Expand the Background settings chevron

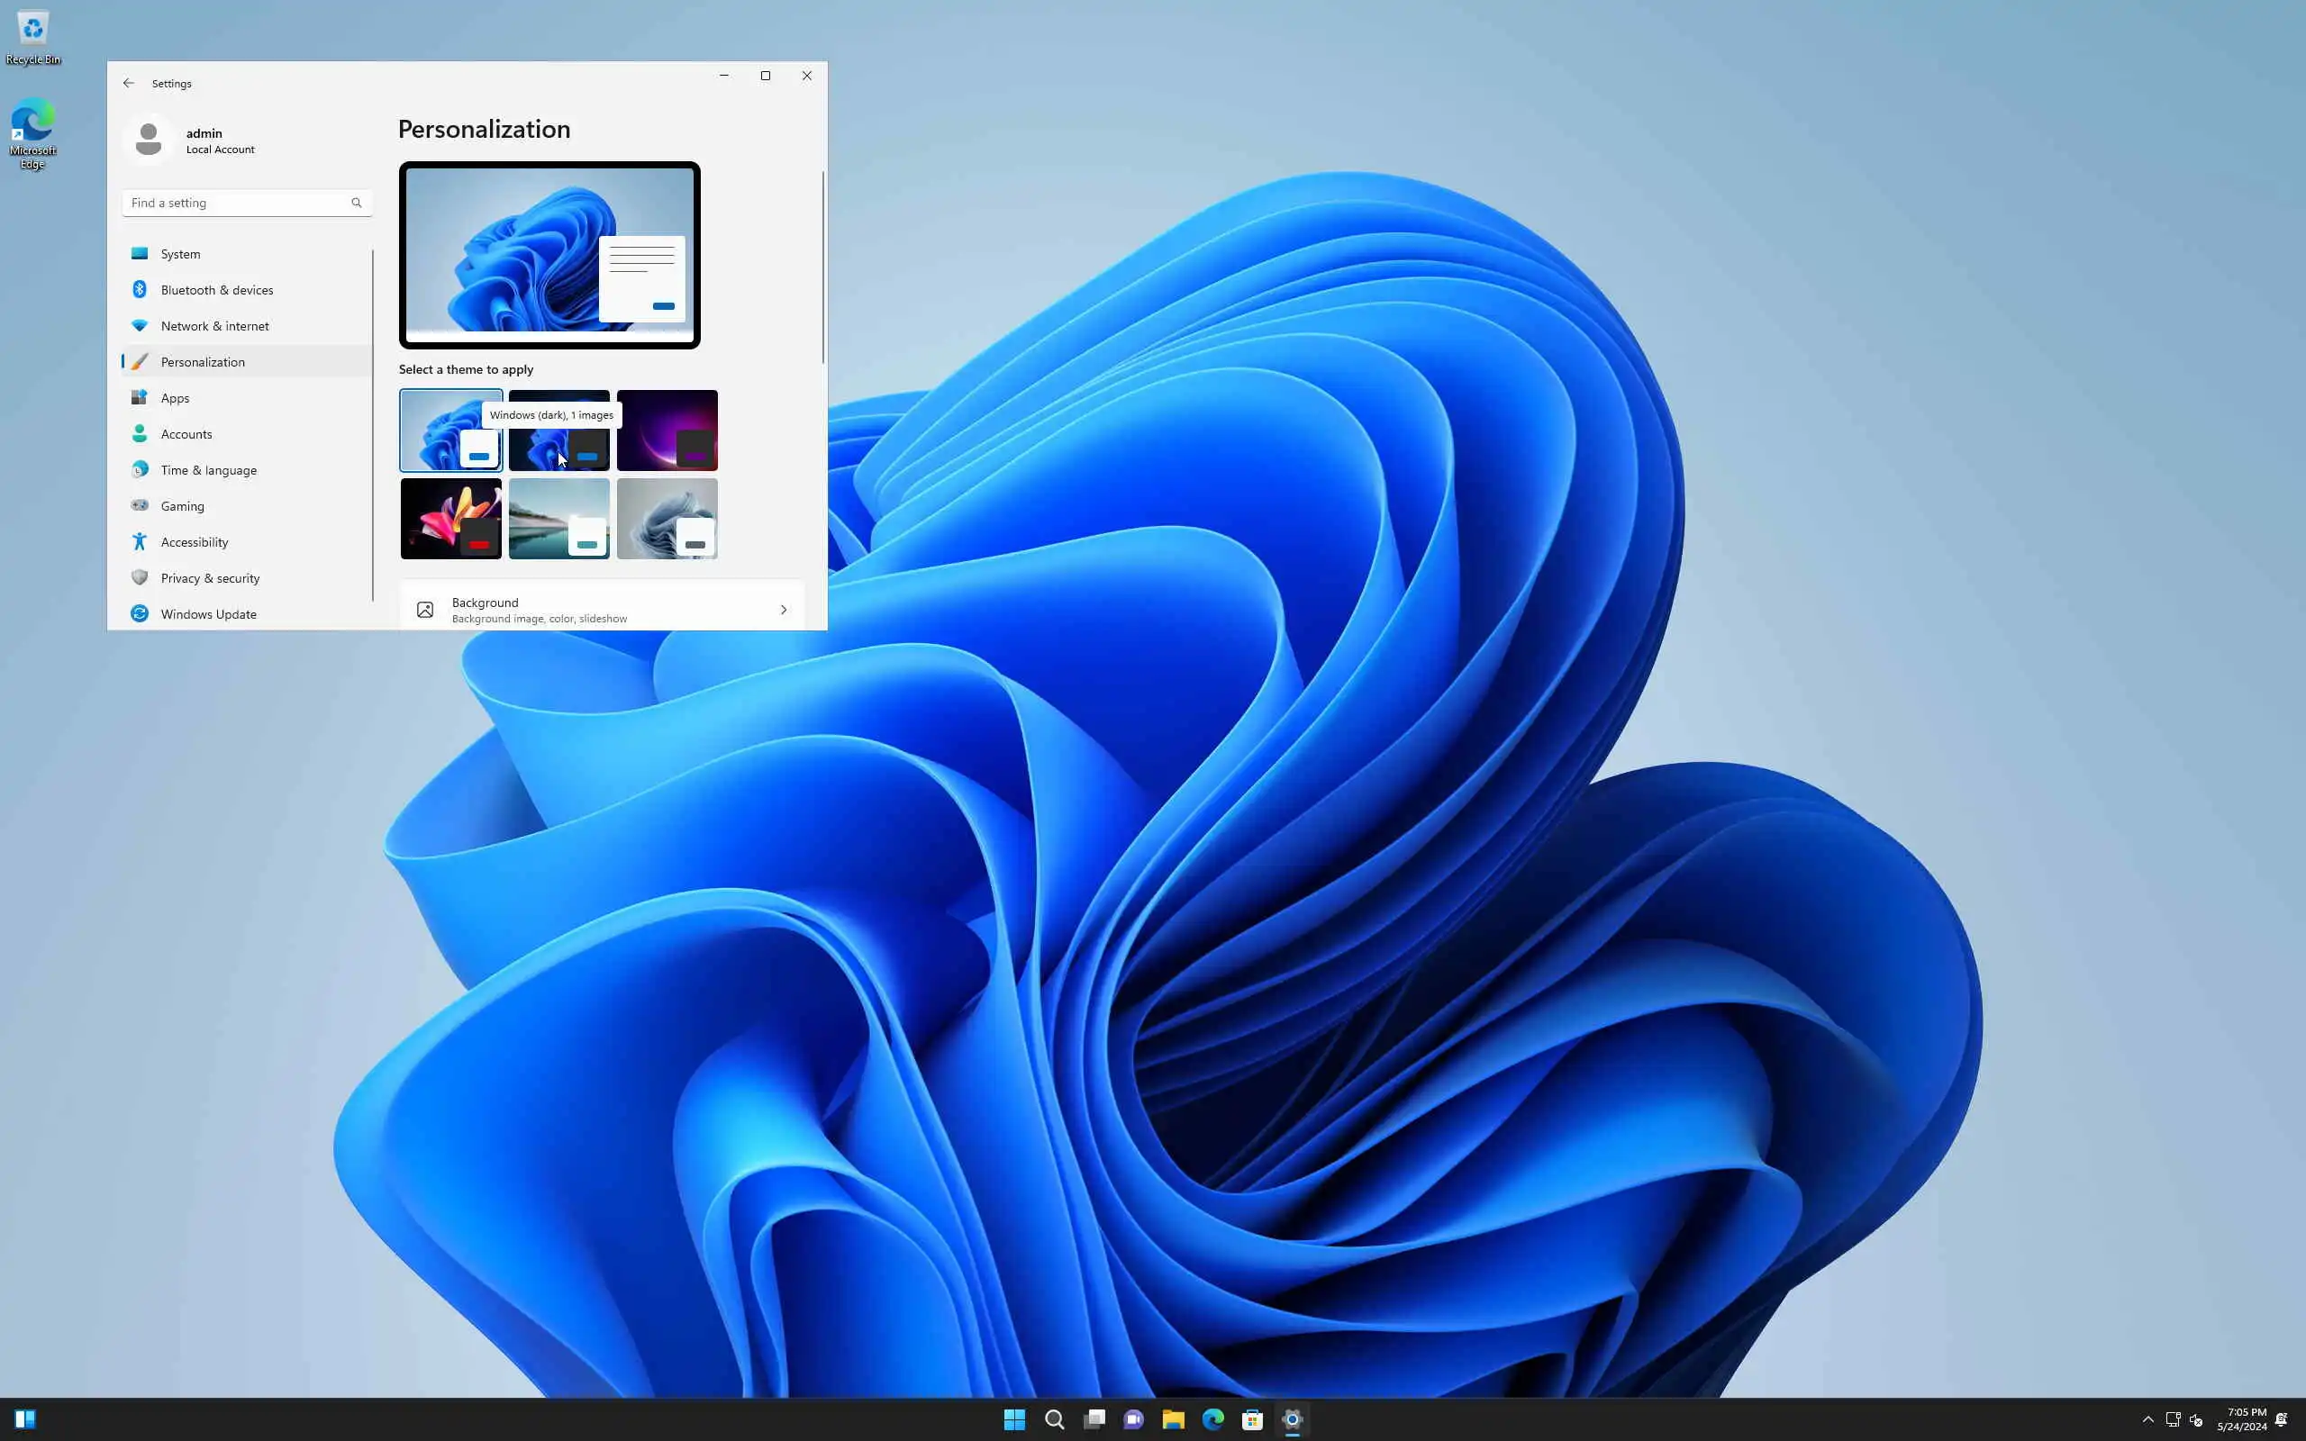[x=784, y=610]
